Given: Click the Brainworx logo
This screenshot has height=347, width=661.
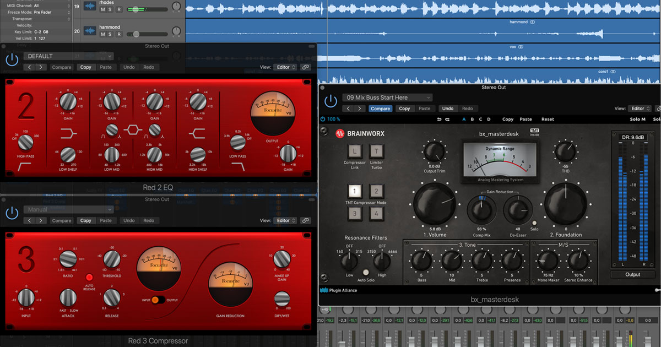Looking at the screenshot, I should click(361, 133).
